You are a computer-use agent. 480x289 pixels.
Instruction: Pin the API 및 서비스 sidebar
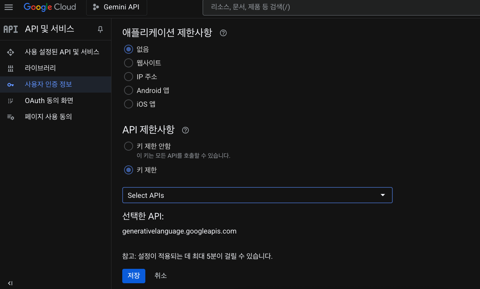click(100, 29)
